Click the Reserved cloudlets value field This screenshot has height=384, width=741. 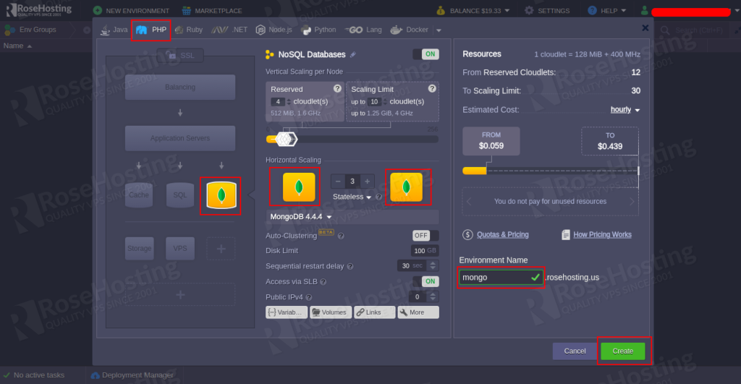point(278,101)
